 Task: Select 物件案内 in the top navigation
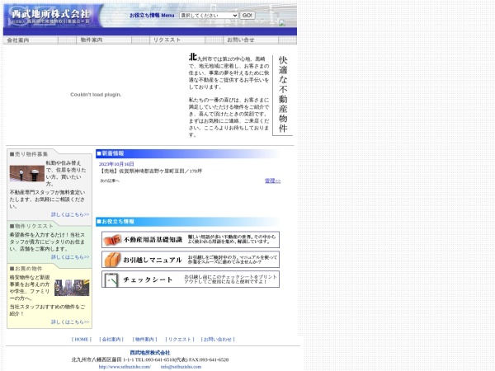coord(92,40)
